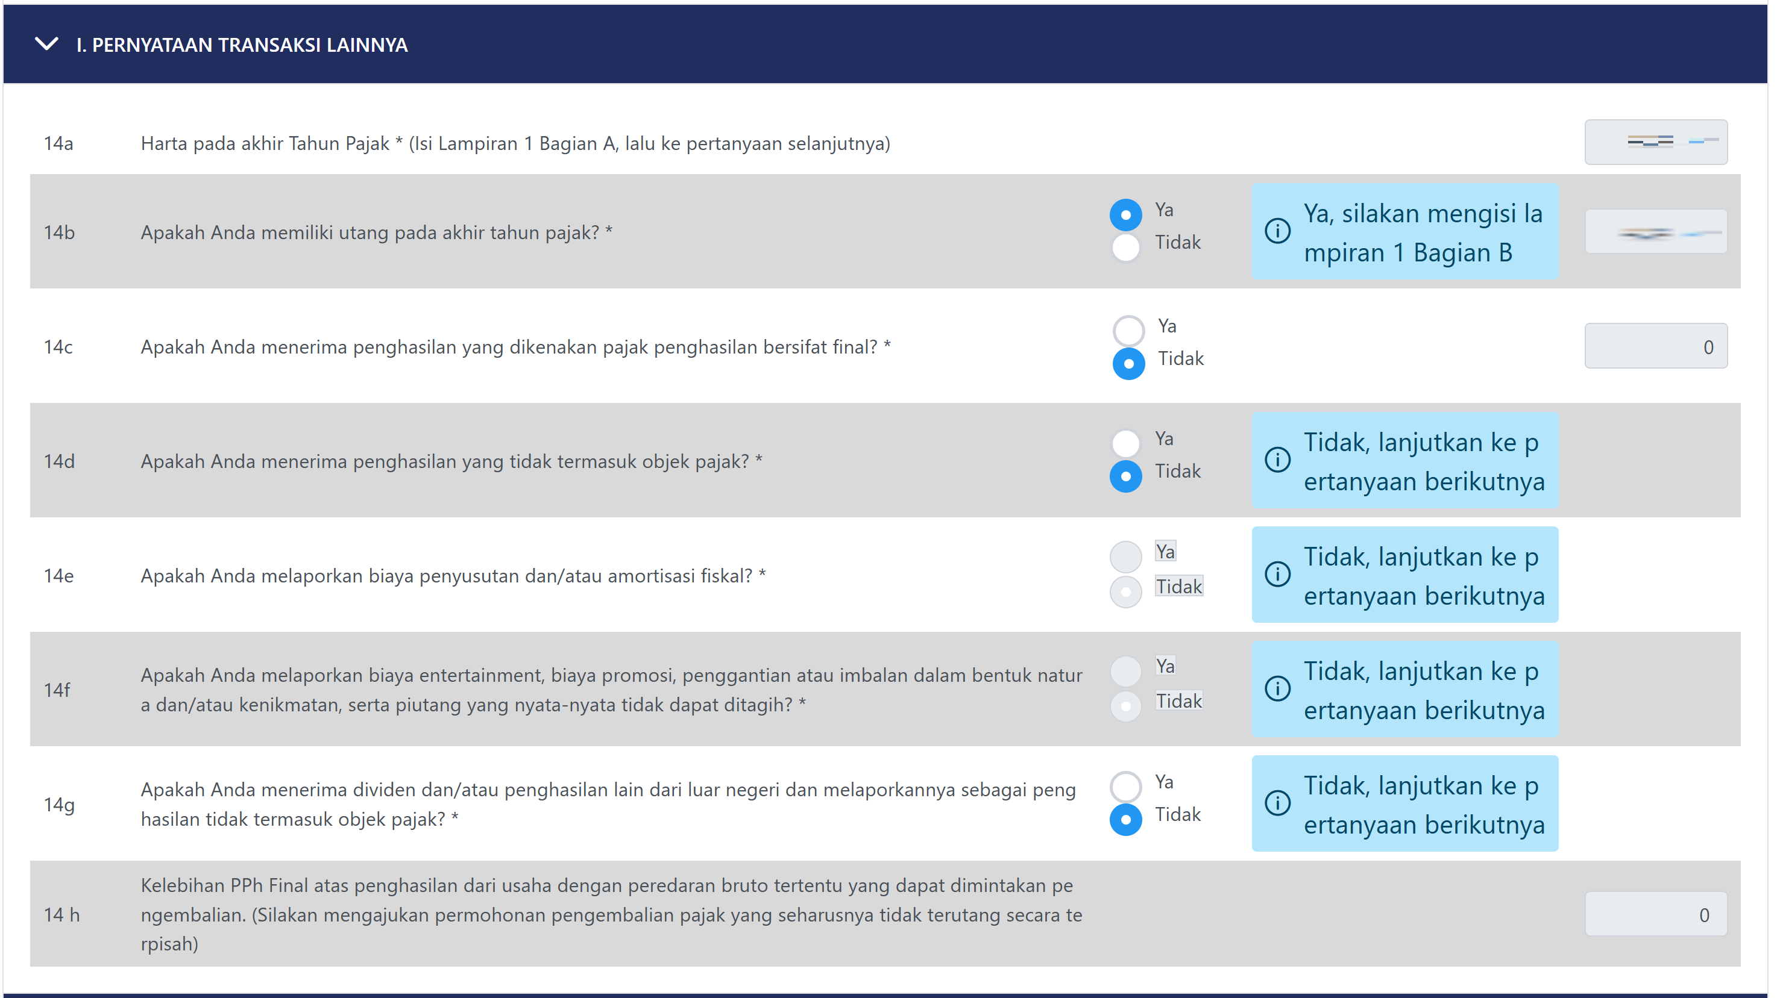1777x998 pixels.
Task: Select Ya radio for 14e penyusutan
Action: (1126, 557)
